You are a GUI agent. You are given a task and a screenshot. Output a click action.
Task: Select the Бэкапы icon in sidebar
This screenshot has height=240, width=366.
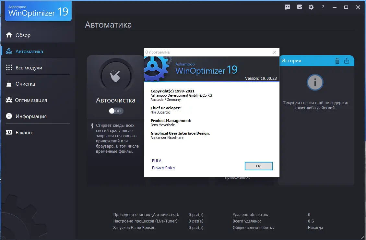pos(9,132)
